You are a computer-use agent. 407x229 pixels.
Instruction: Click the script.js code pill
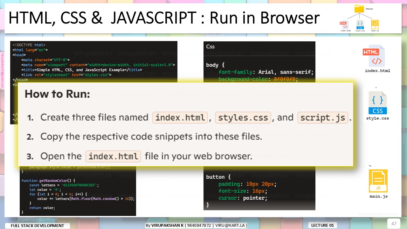click(x=323, y=118)
